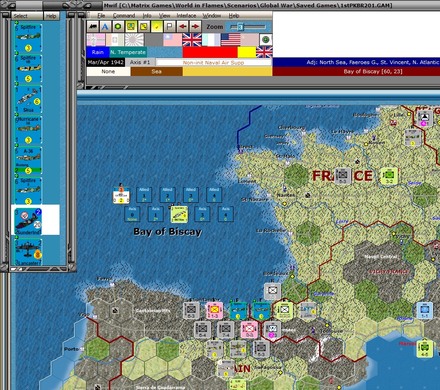Click the Axis 1 sea box
This screenshot has width=440, height=390.
point(156,214)
